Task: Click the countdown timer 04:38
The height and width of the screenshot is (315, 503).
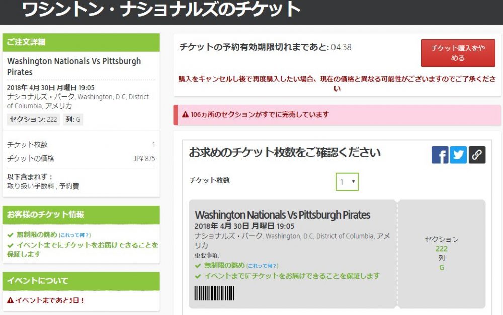Action: (341, 47)
